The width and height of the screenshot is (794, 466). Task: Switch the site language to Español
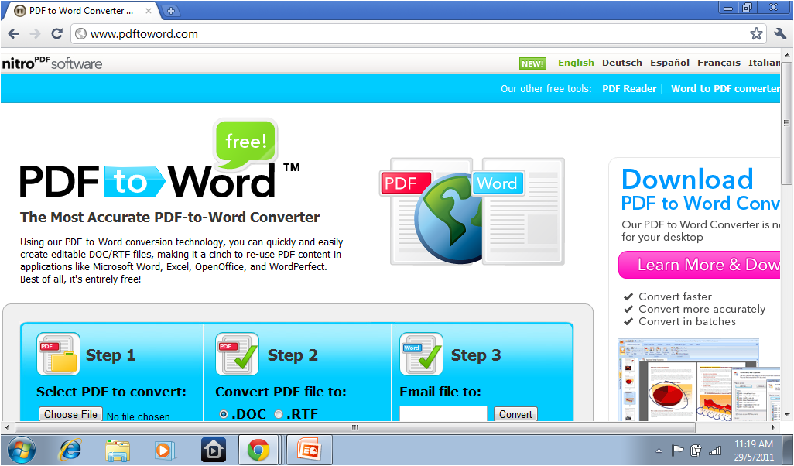[669, 63]
